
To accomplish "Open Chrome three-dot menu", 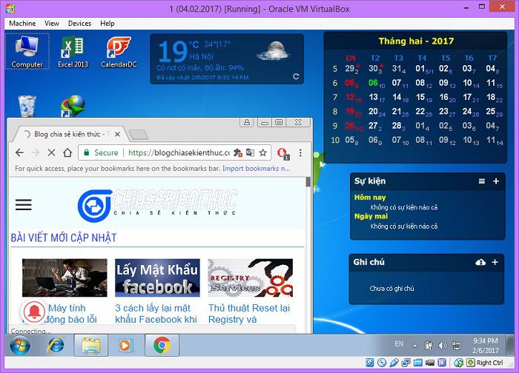I will (x=300, y=152).
